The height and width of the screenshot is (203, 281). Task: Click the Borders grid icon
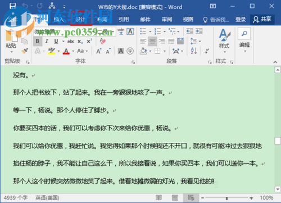[157, 51]
